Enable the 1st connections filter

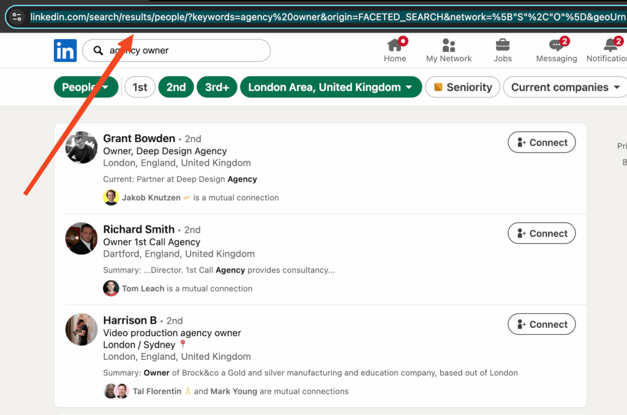[140, 87]
